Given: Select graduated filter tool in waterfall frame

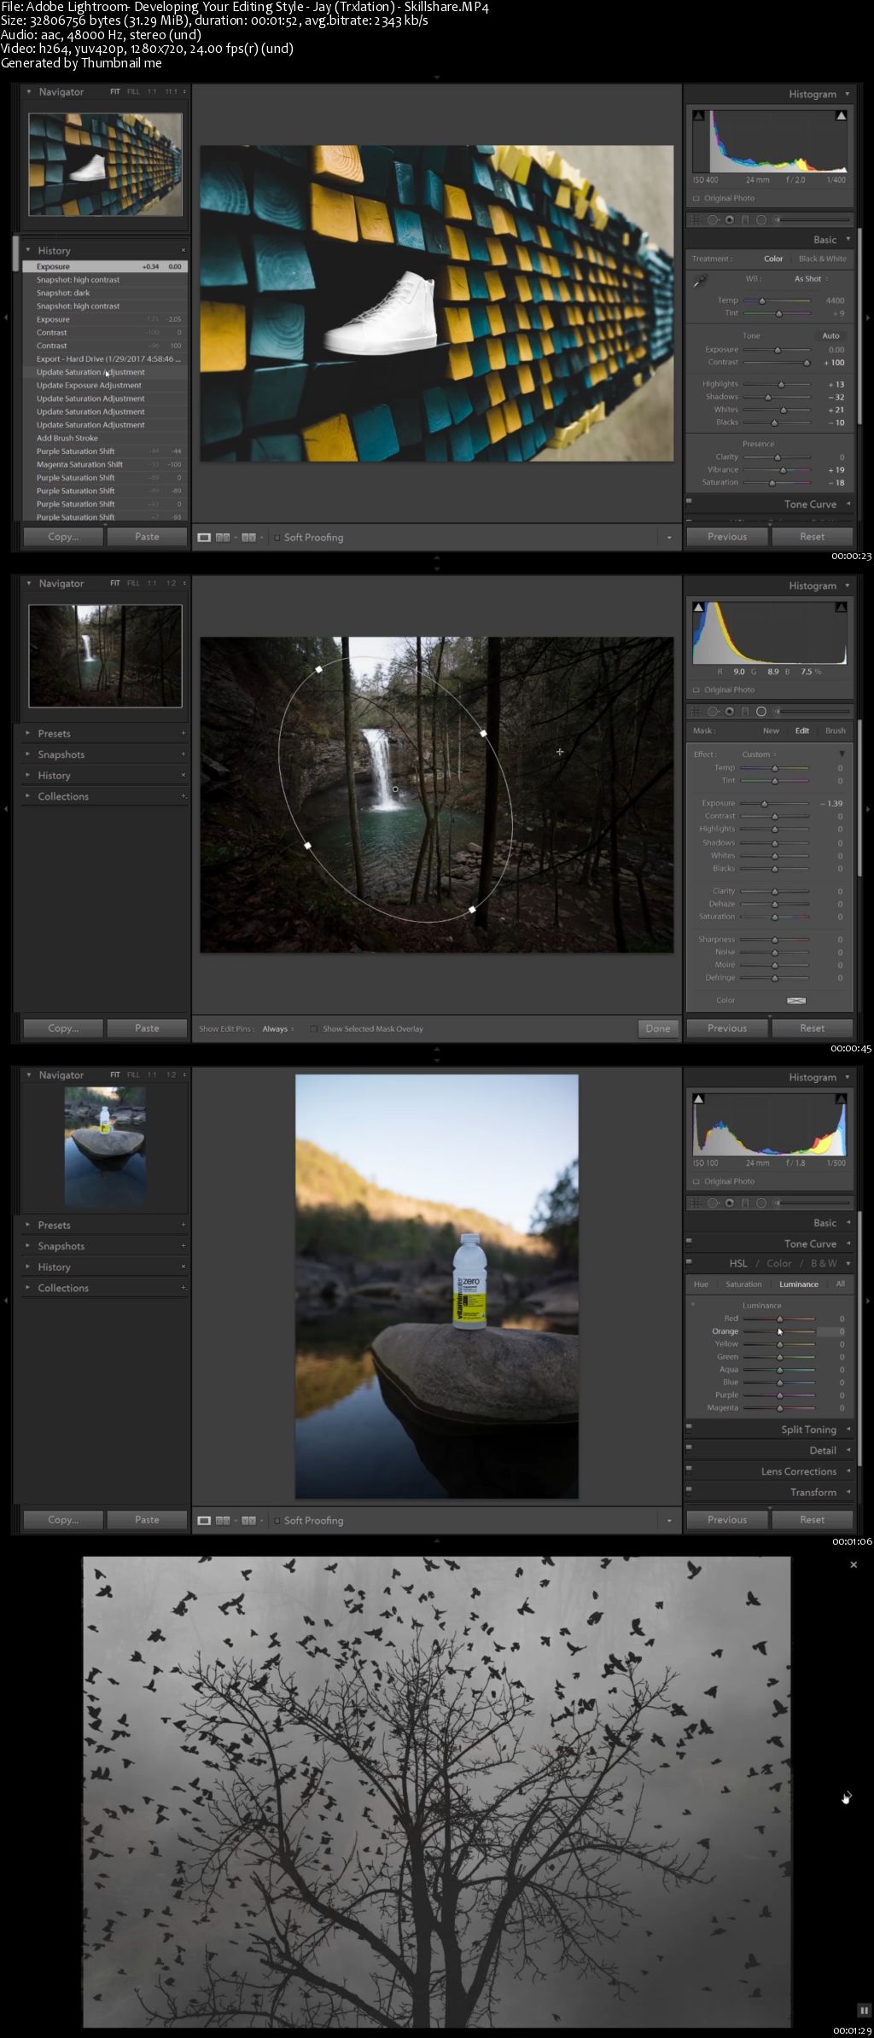Looking at the screenshot, I should pos(745,712).
